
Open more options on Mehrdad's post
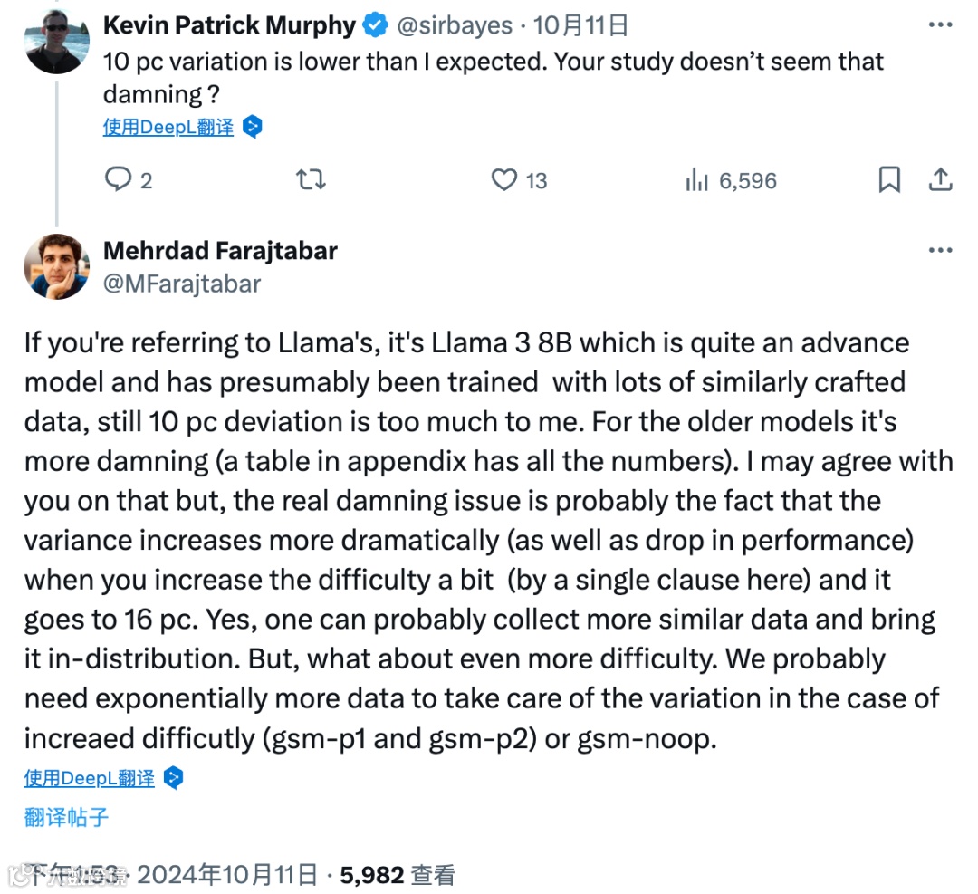click(x=940, y=251)
